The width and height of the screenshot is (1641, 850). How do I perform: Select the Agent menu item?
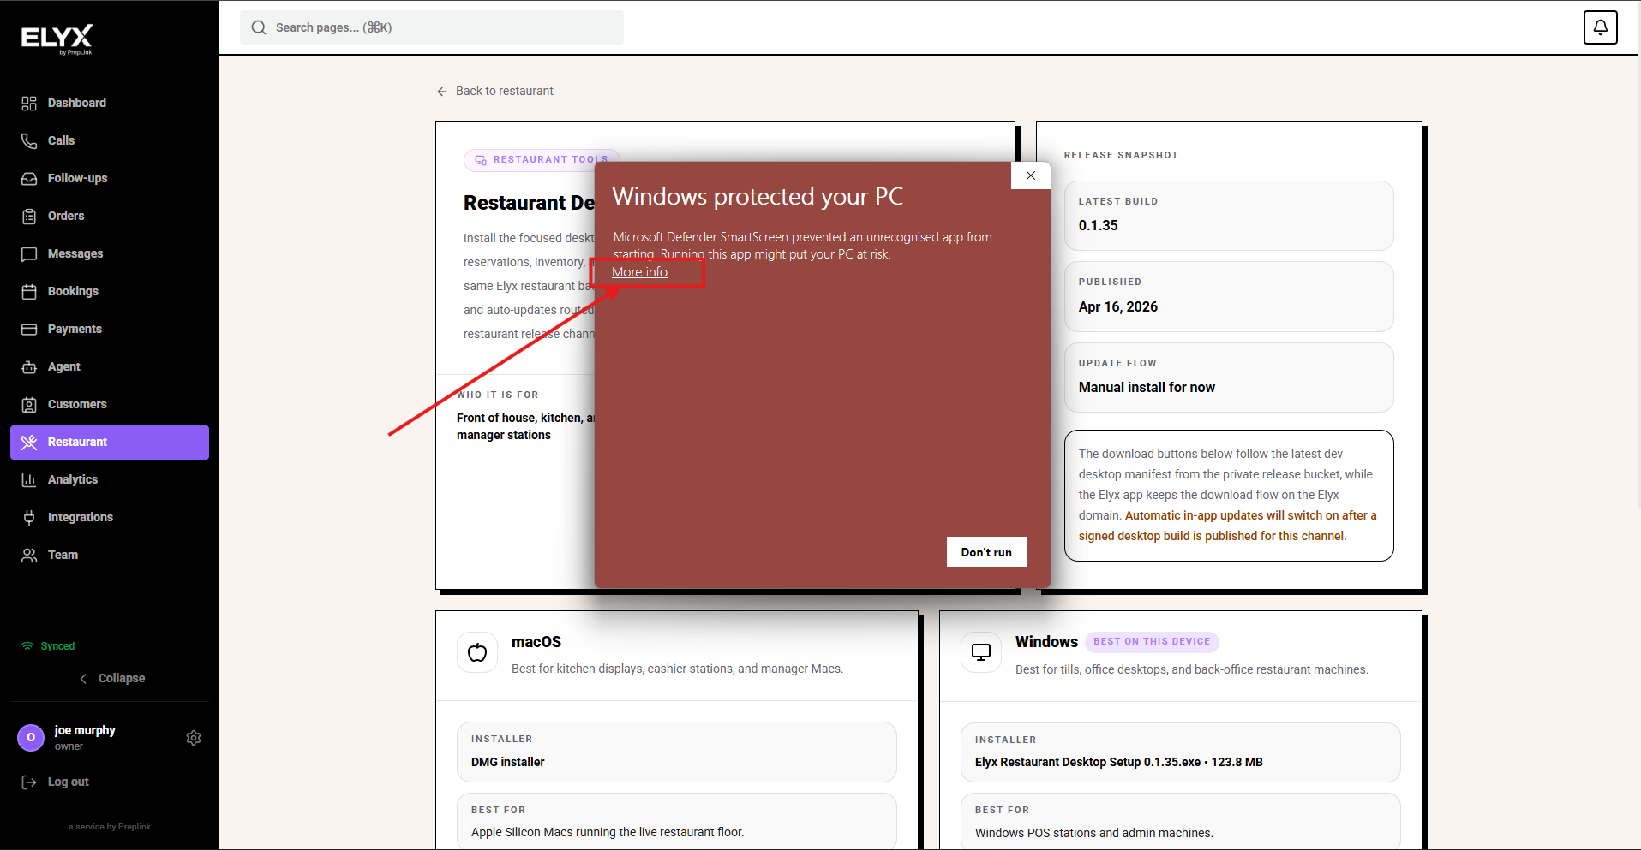pos(110,366)
